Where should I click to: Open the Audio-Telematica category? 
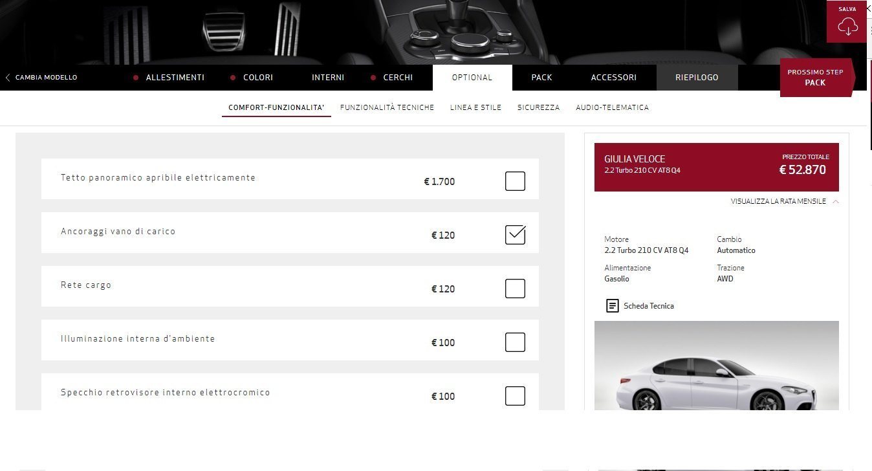click(x=612, y=108)
